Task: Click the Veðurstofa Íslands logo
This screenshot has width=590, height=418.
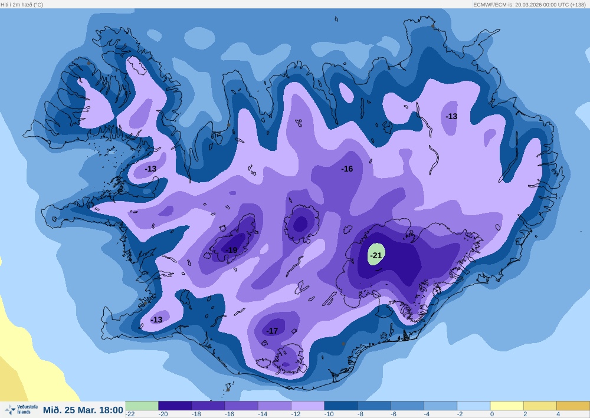Action: pyautogui.click(x=21, y=409)
